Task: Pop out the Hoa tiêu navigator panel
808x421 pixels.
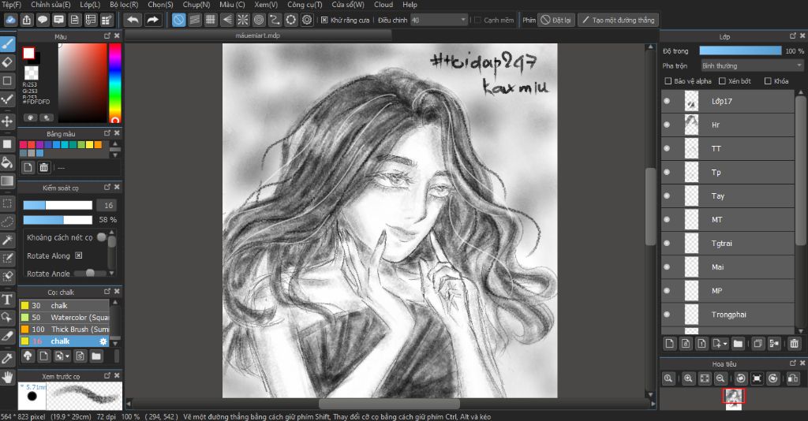Action: pyautogui.click(x=792, y=363)
